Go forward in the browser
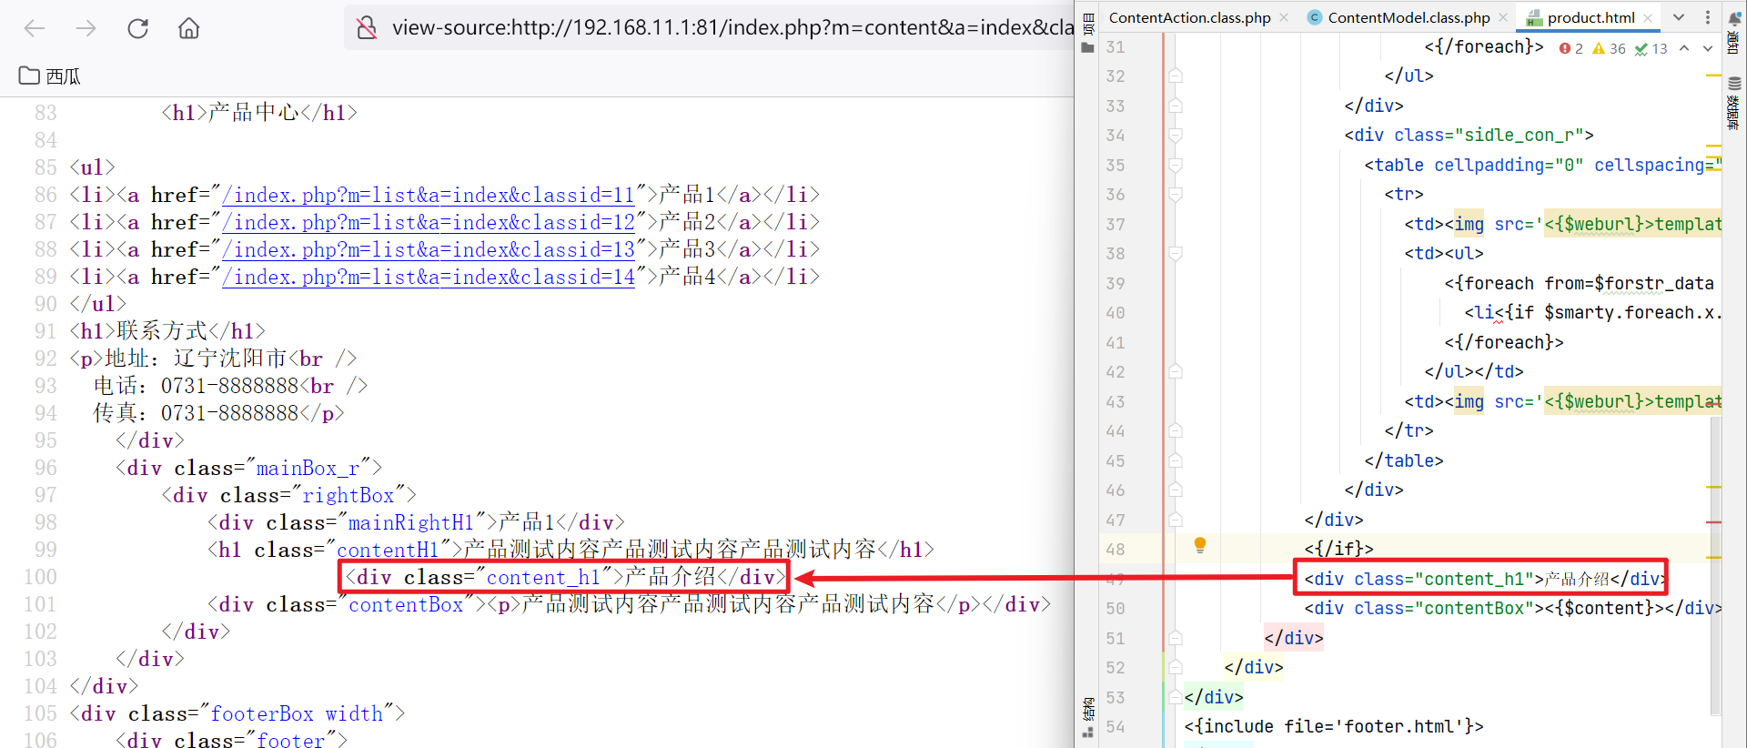 [86, 28]
